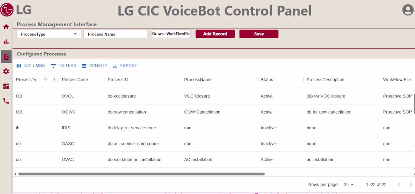The height and width of the screenshot is (194, 415).
Task: Change the table DENSITY
Action: tap(94, 66)
